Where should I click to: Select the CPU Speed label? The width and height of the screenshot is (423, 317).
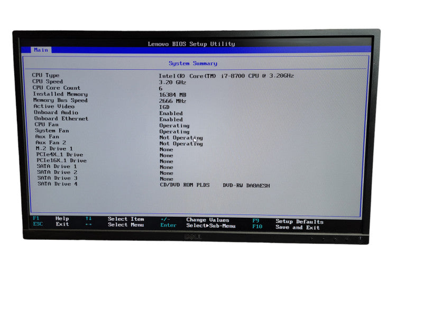[48, 81]
